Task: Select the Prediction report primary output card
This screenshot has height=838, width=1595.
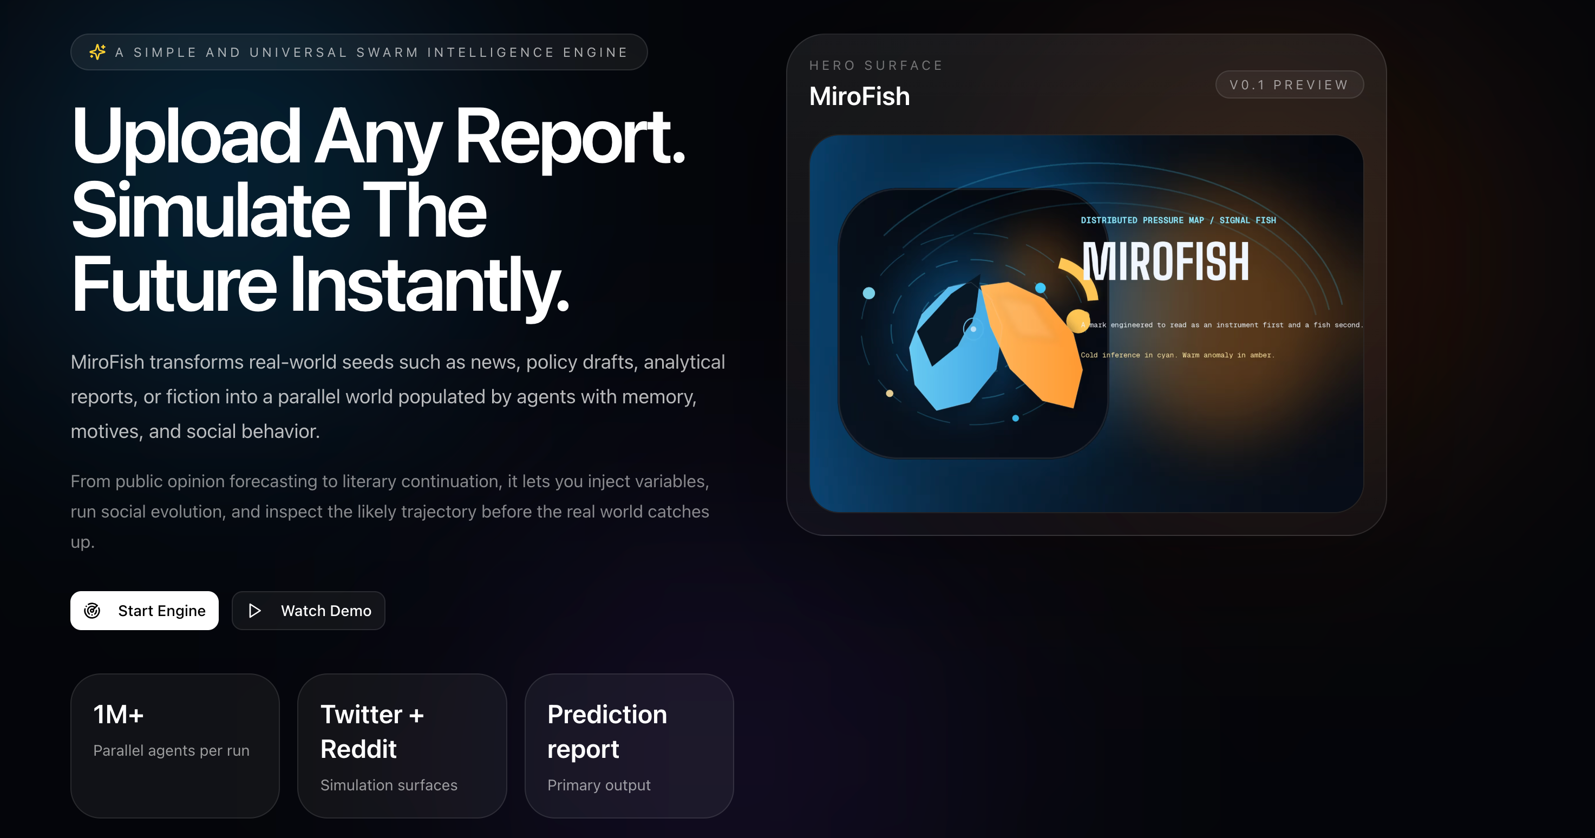Action: pos(629,746)
